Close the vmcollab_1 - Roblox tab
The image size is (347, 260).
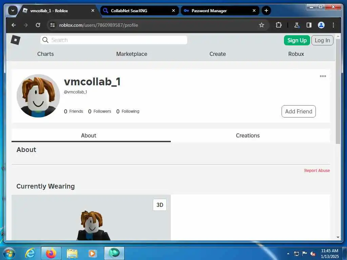click(x=93, y=10)
